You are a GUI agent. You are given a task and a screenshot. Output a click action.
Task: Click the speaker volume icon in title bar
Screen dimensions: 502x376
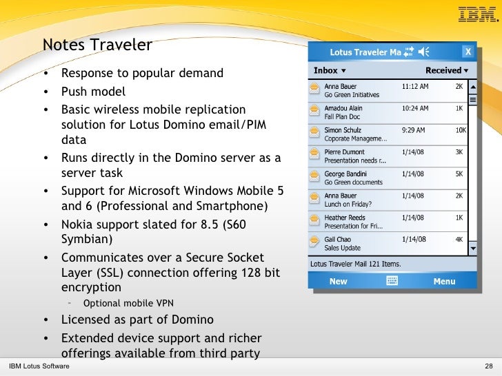[424, 52]
